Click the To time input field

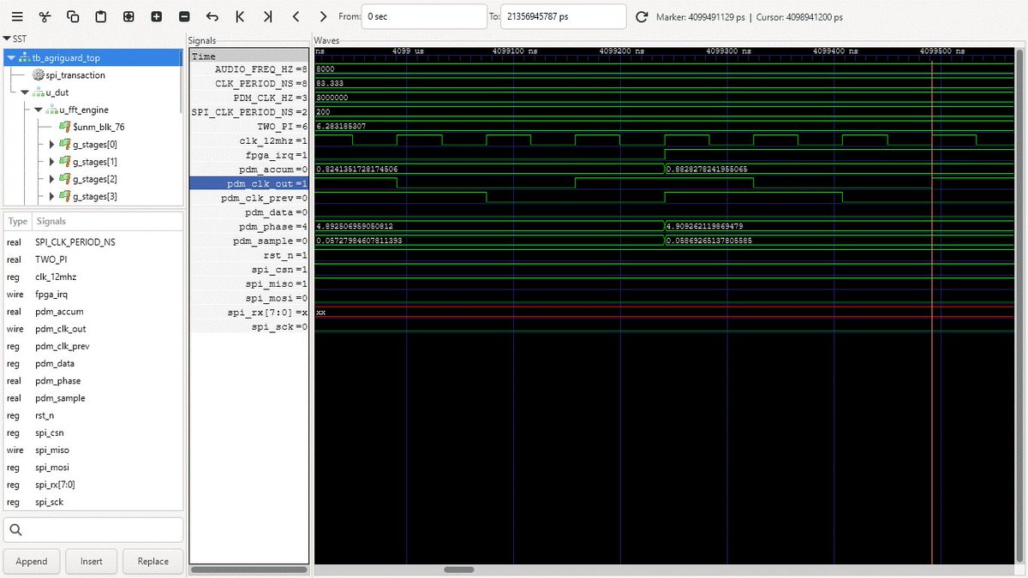564,16
